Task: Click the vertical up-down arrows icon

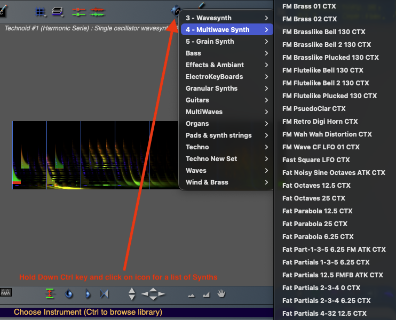Action: 132,294
